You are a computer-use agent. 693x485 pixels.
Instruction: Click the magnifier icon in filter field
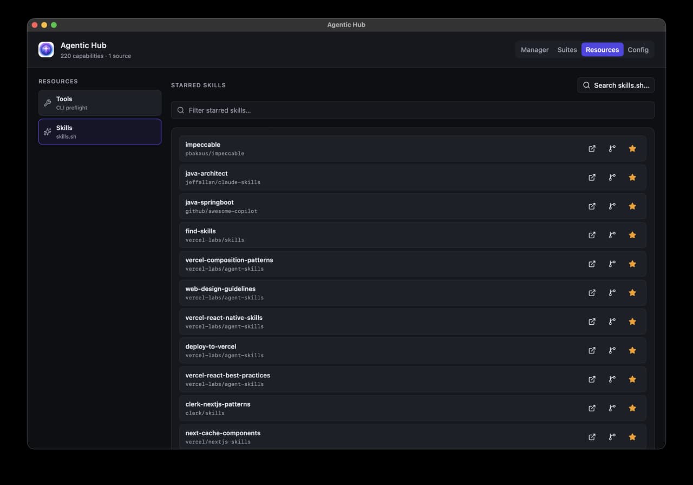click(181, 110)
